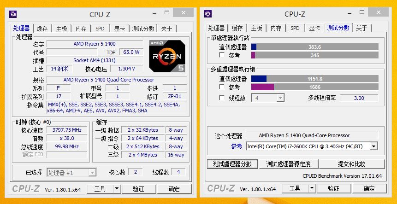Open 关于 tab in right window
The height and width of the screenshot is (204, 397).
pyautogui.click(x=361, y=28)
